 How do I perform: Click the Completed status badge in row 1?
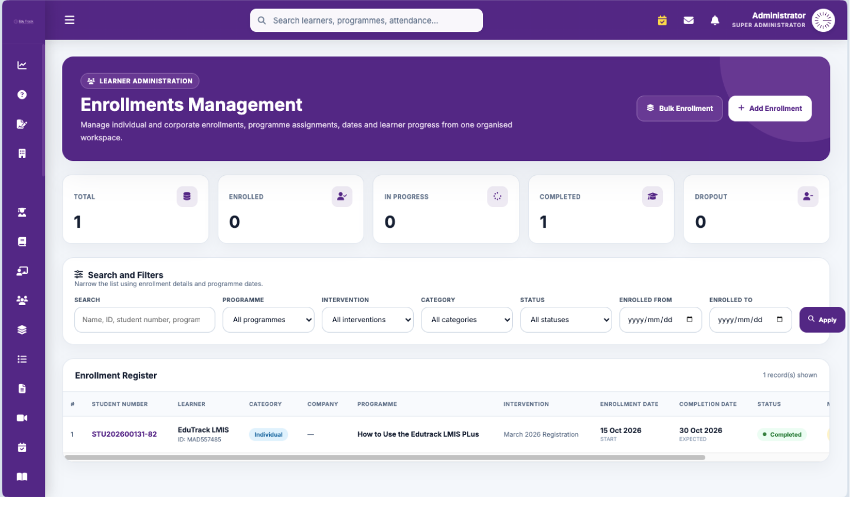click(782, 435)
